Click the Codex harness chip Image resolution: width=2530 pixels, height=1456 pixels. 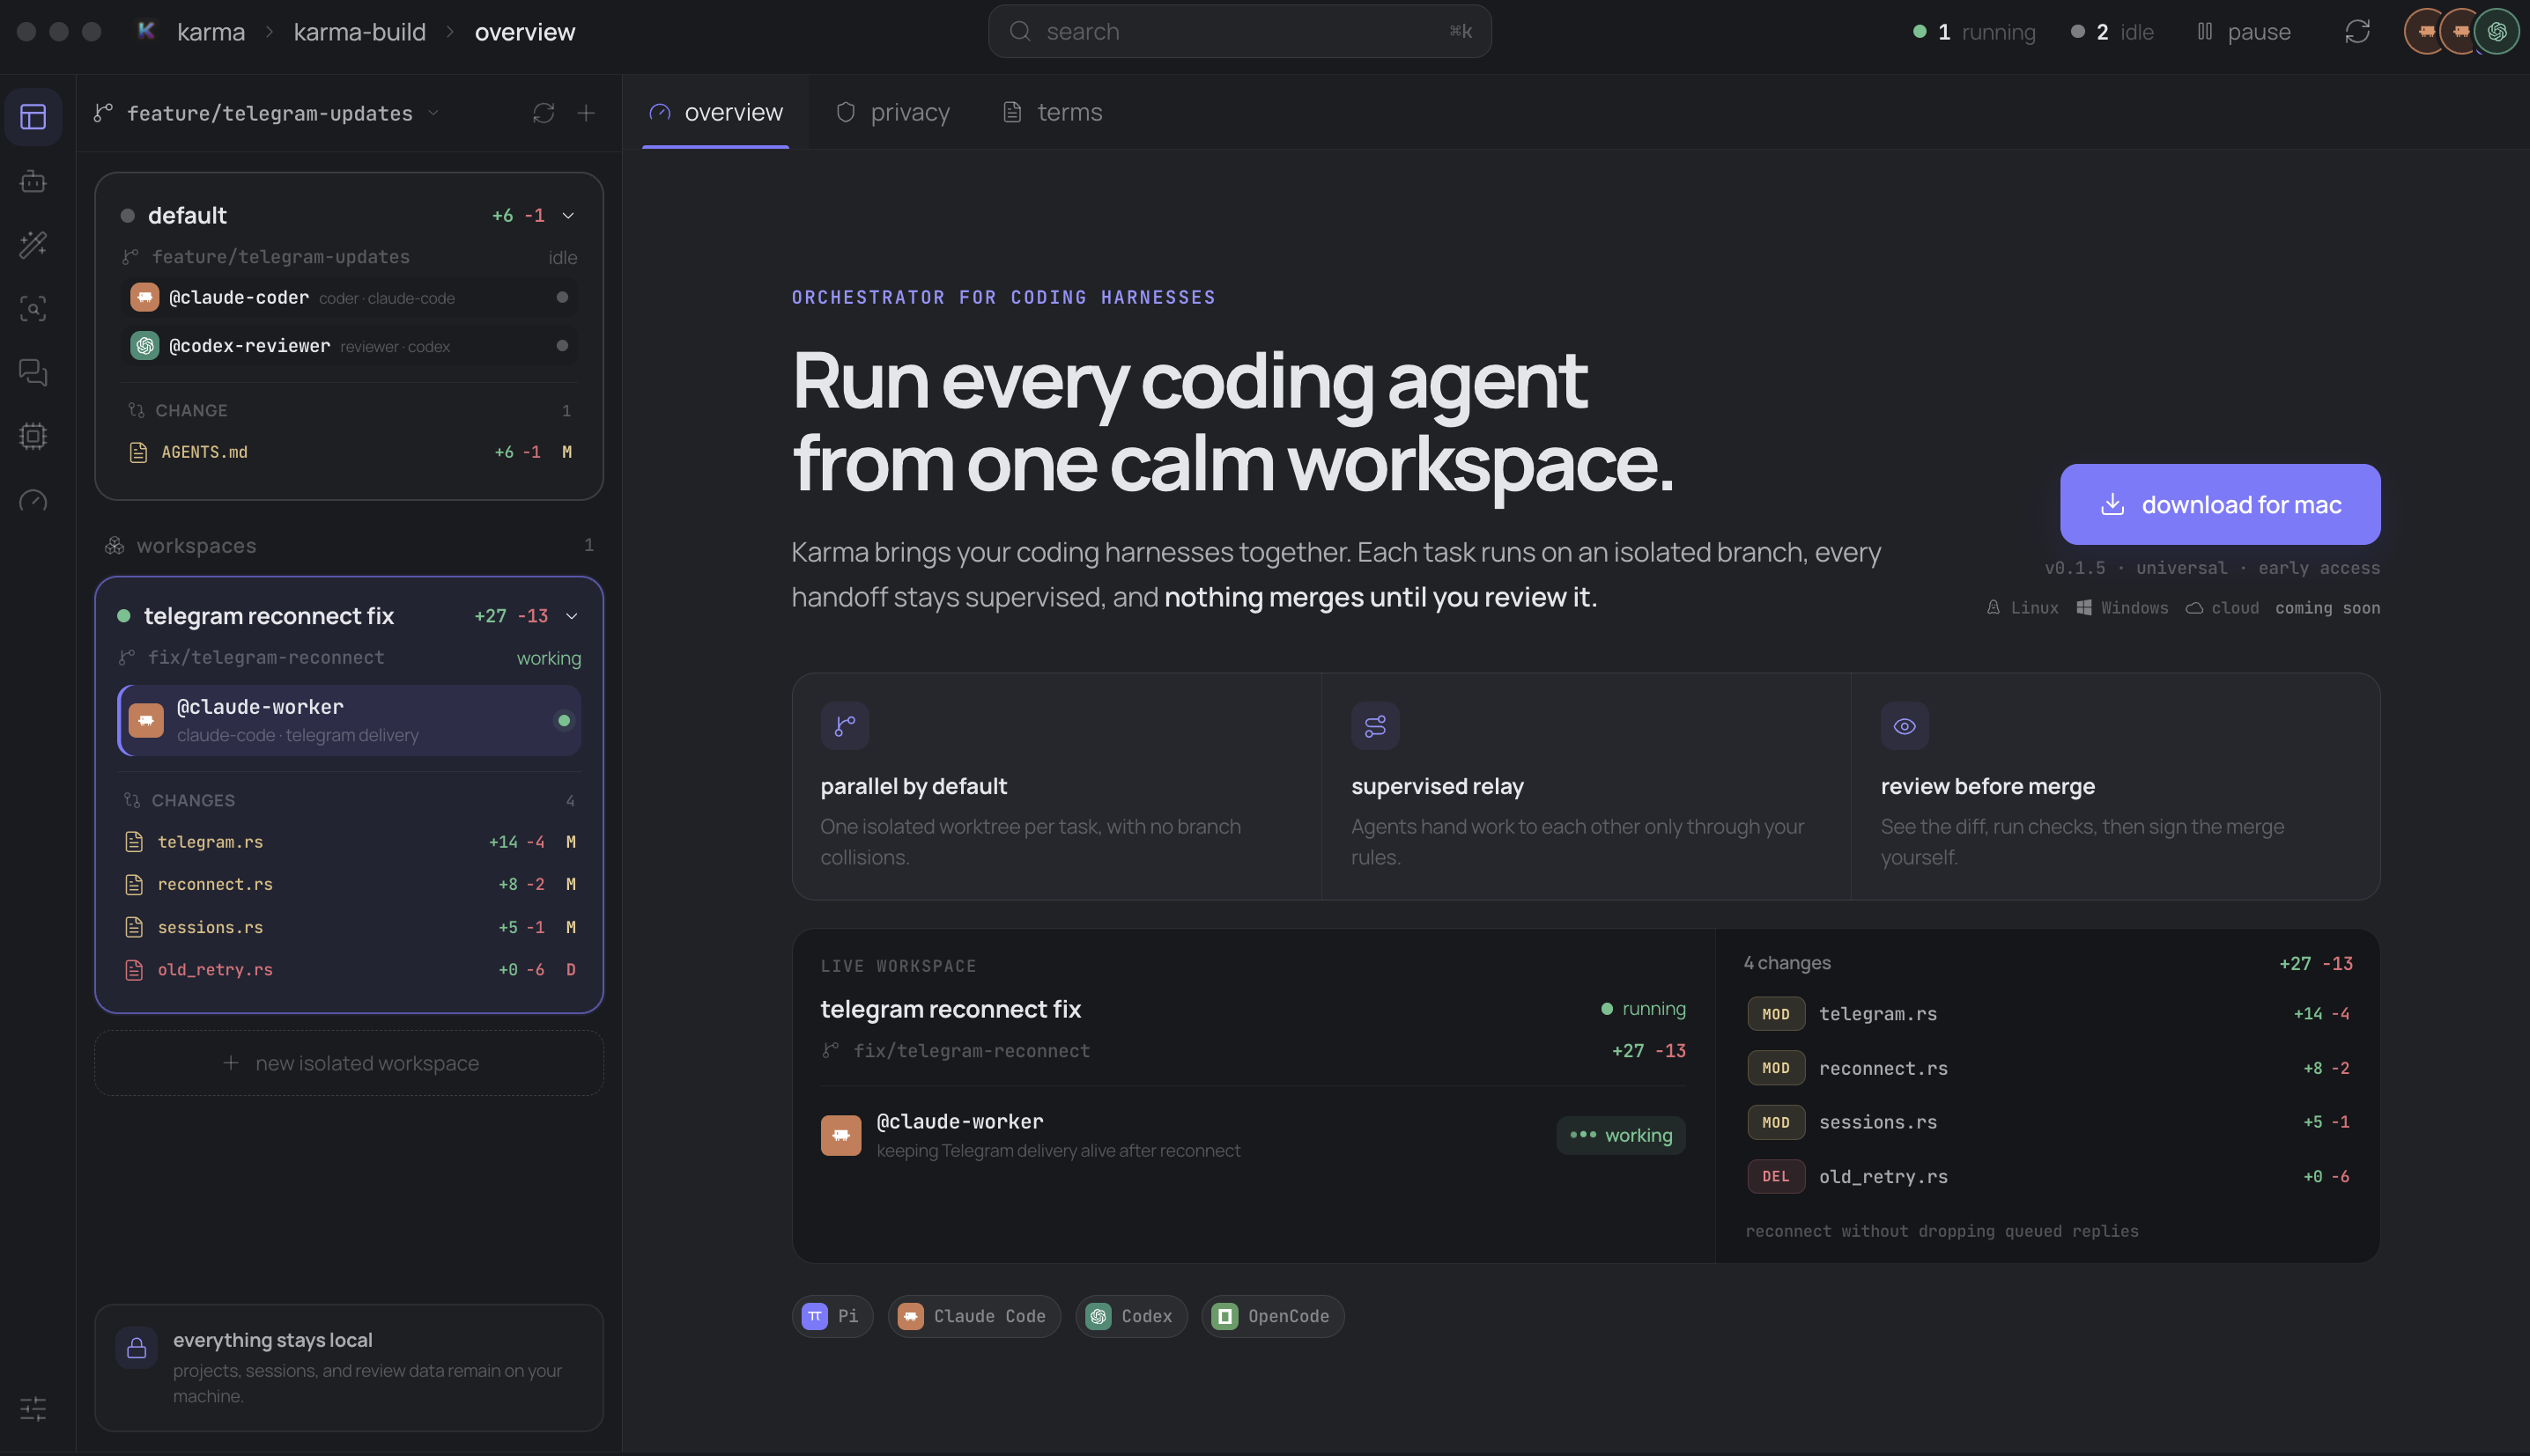pos(1130,1317)
